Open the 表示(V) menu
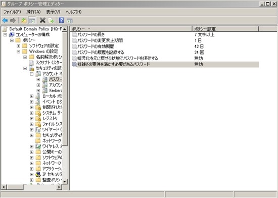This screenshot has width=278, height=198. click(53, 12)
